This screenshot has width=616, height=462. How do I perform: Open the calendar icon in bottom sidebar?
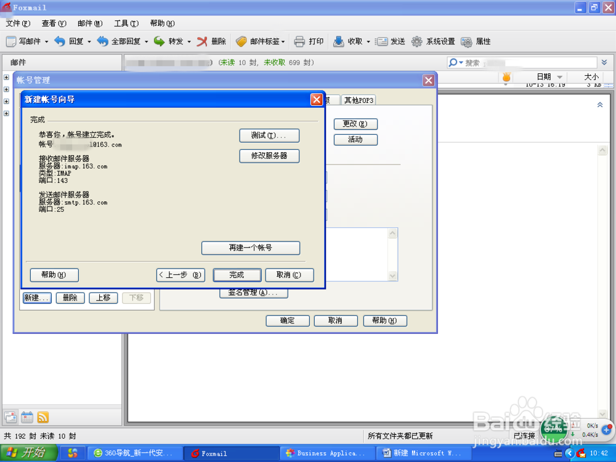pos(26,417)
